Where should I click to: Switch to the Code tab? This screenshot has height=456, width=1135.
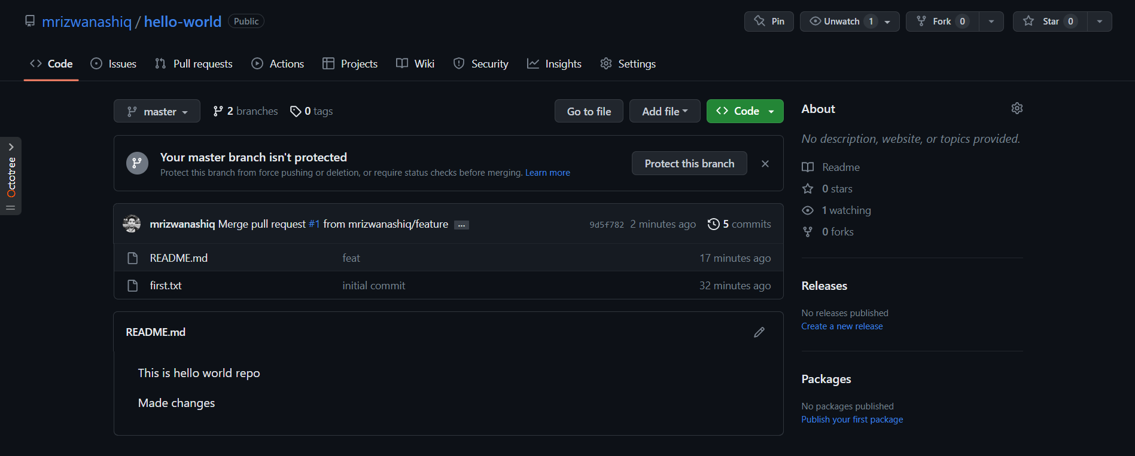(51, 64)
